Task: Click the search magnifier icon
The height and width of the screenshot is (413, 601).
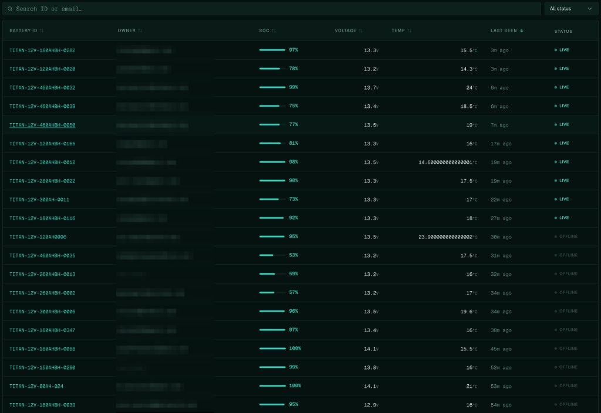Action: pos(10,9)
